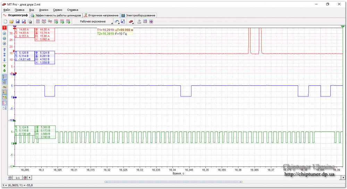
Task: Click the left scroll arrow near 1:1
Action: click(29, 178)
